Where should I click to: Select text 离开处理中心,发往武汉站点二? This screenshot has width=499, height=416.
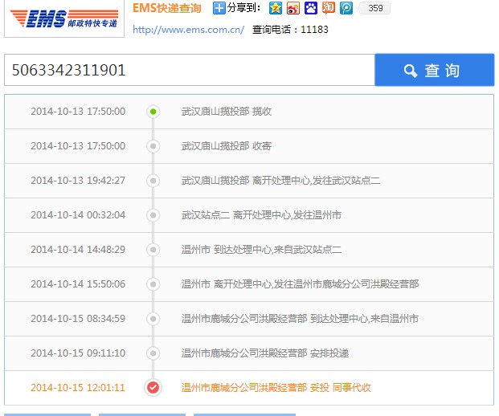click(x=316, y=181)
